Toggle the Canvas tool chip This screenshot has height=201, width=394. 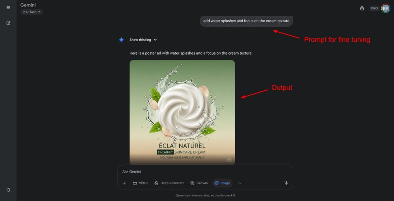199,183
